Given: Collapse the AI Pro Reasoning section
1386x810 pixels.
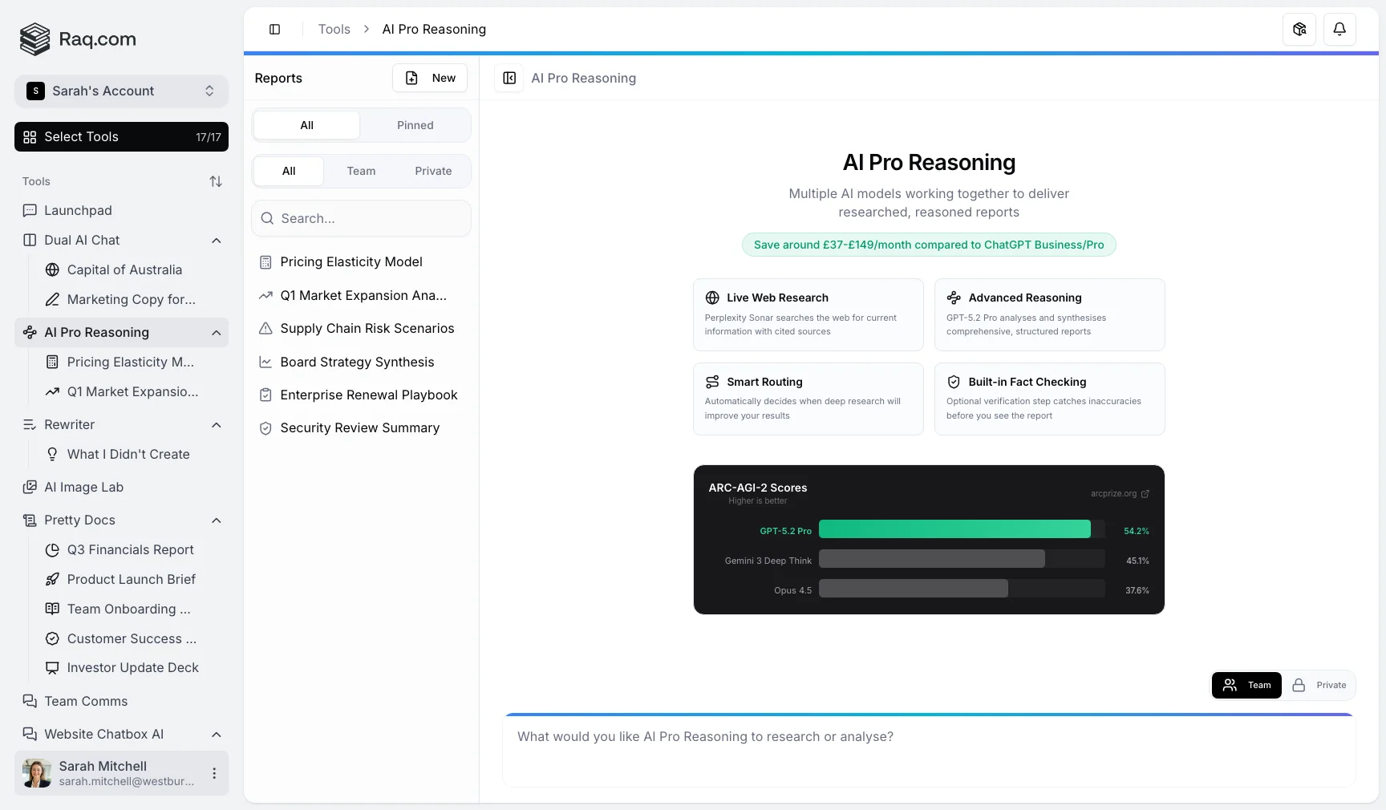Looking at the screenshot, I should pos(215,334).
